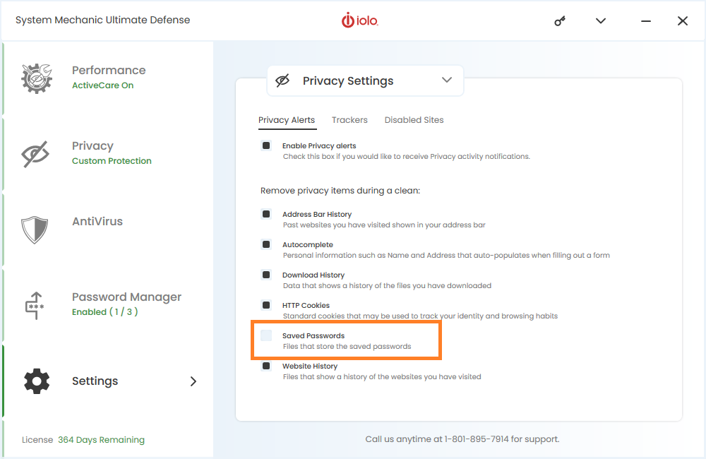706x459 pixels.
Task: Click the support phone number text
Action: point(477,439)
